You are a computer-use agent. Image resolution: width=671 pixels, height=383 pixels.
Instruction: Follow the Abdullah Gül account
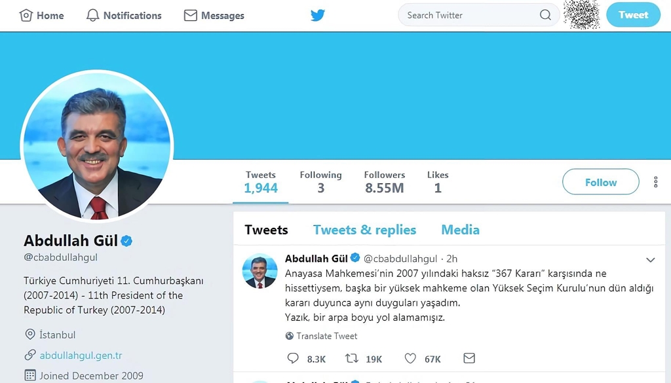[x=600, y=182]
